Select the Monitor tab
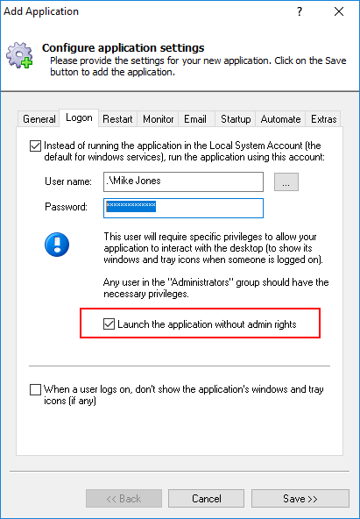Screen dimensions: 360x519 tap(158, 119)
